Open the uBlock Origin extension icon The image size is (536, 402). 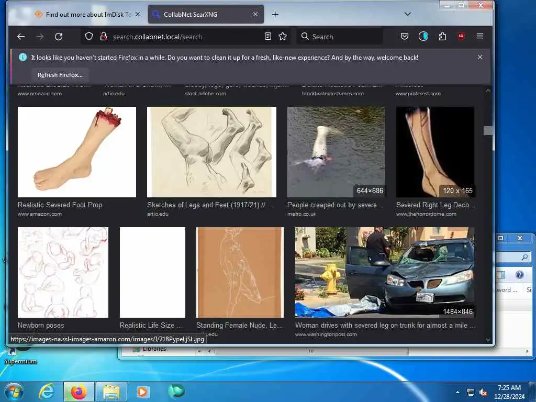click(x=461, y=36)
